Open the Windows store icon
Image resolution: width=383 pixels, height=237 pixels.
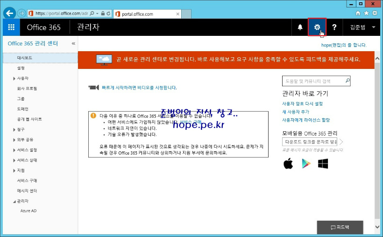pos(323,164)
